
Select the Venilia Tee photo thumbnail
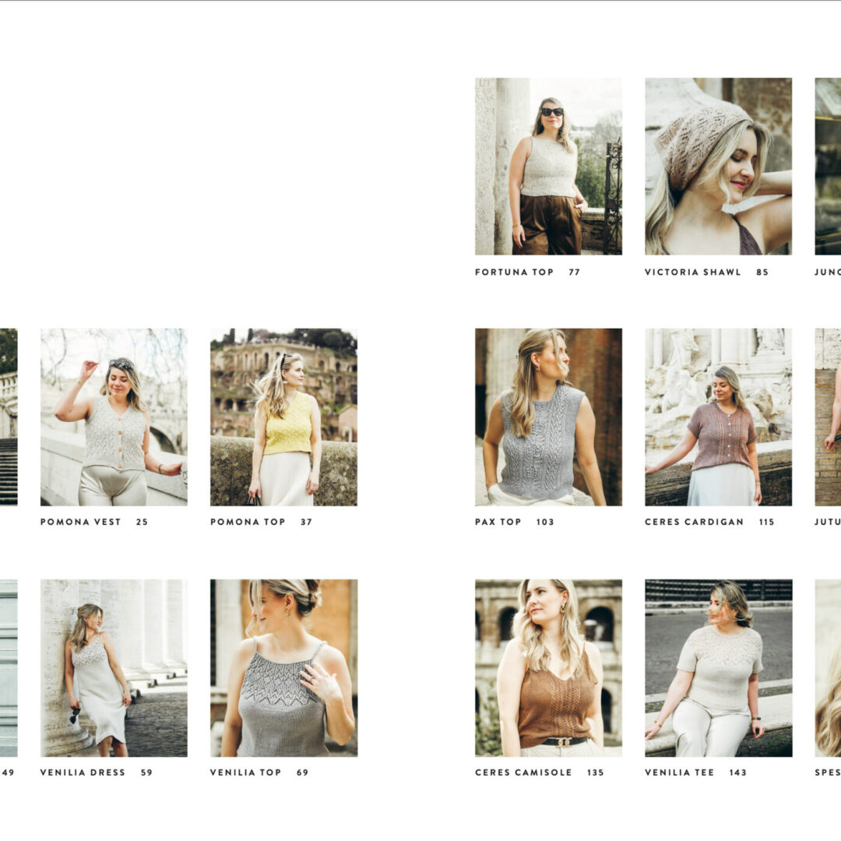pyautogui.click(x=718, y=667)
